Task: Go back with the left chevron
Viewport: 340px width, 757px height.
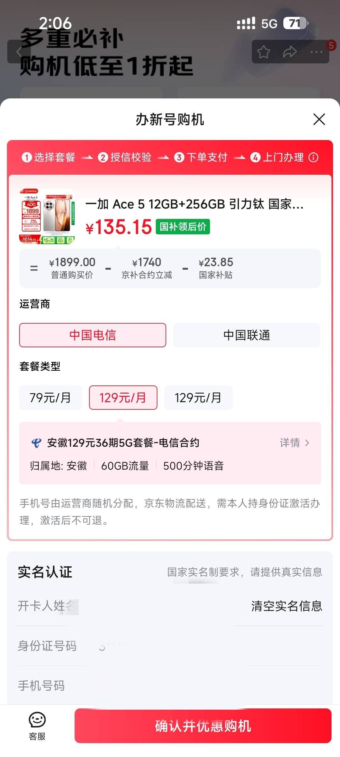Action: click(19, 52)
